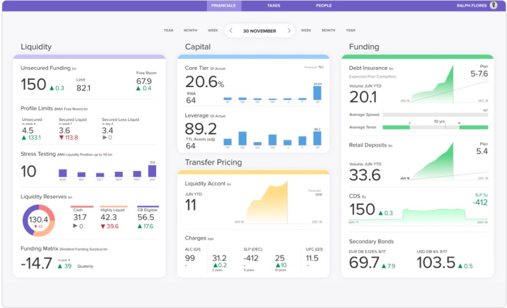The width and height of the screenshot is (507, 308).
Task: Click the Retail Deposits volume 33.6
Action: click(364, 175)
